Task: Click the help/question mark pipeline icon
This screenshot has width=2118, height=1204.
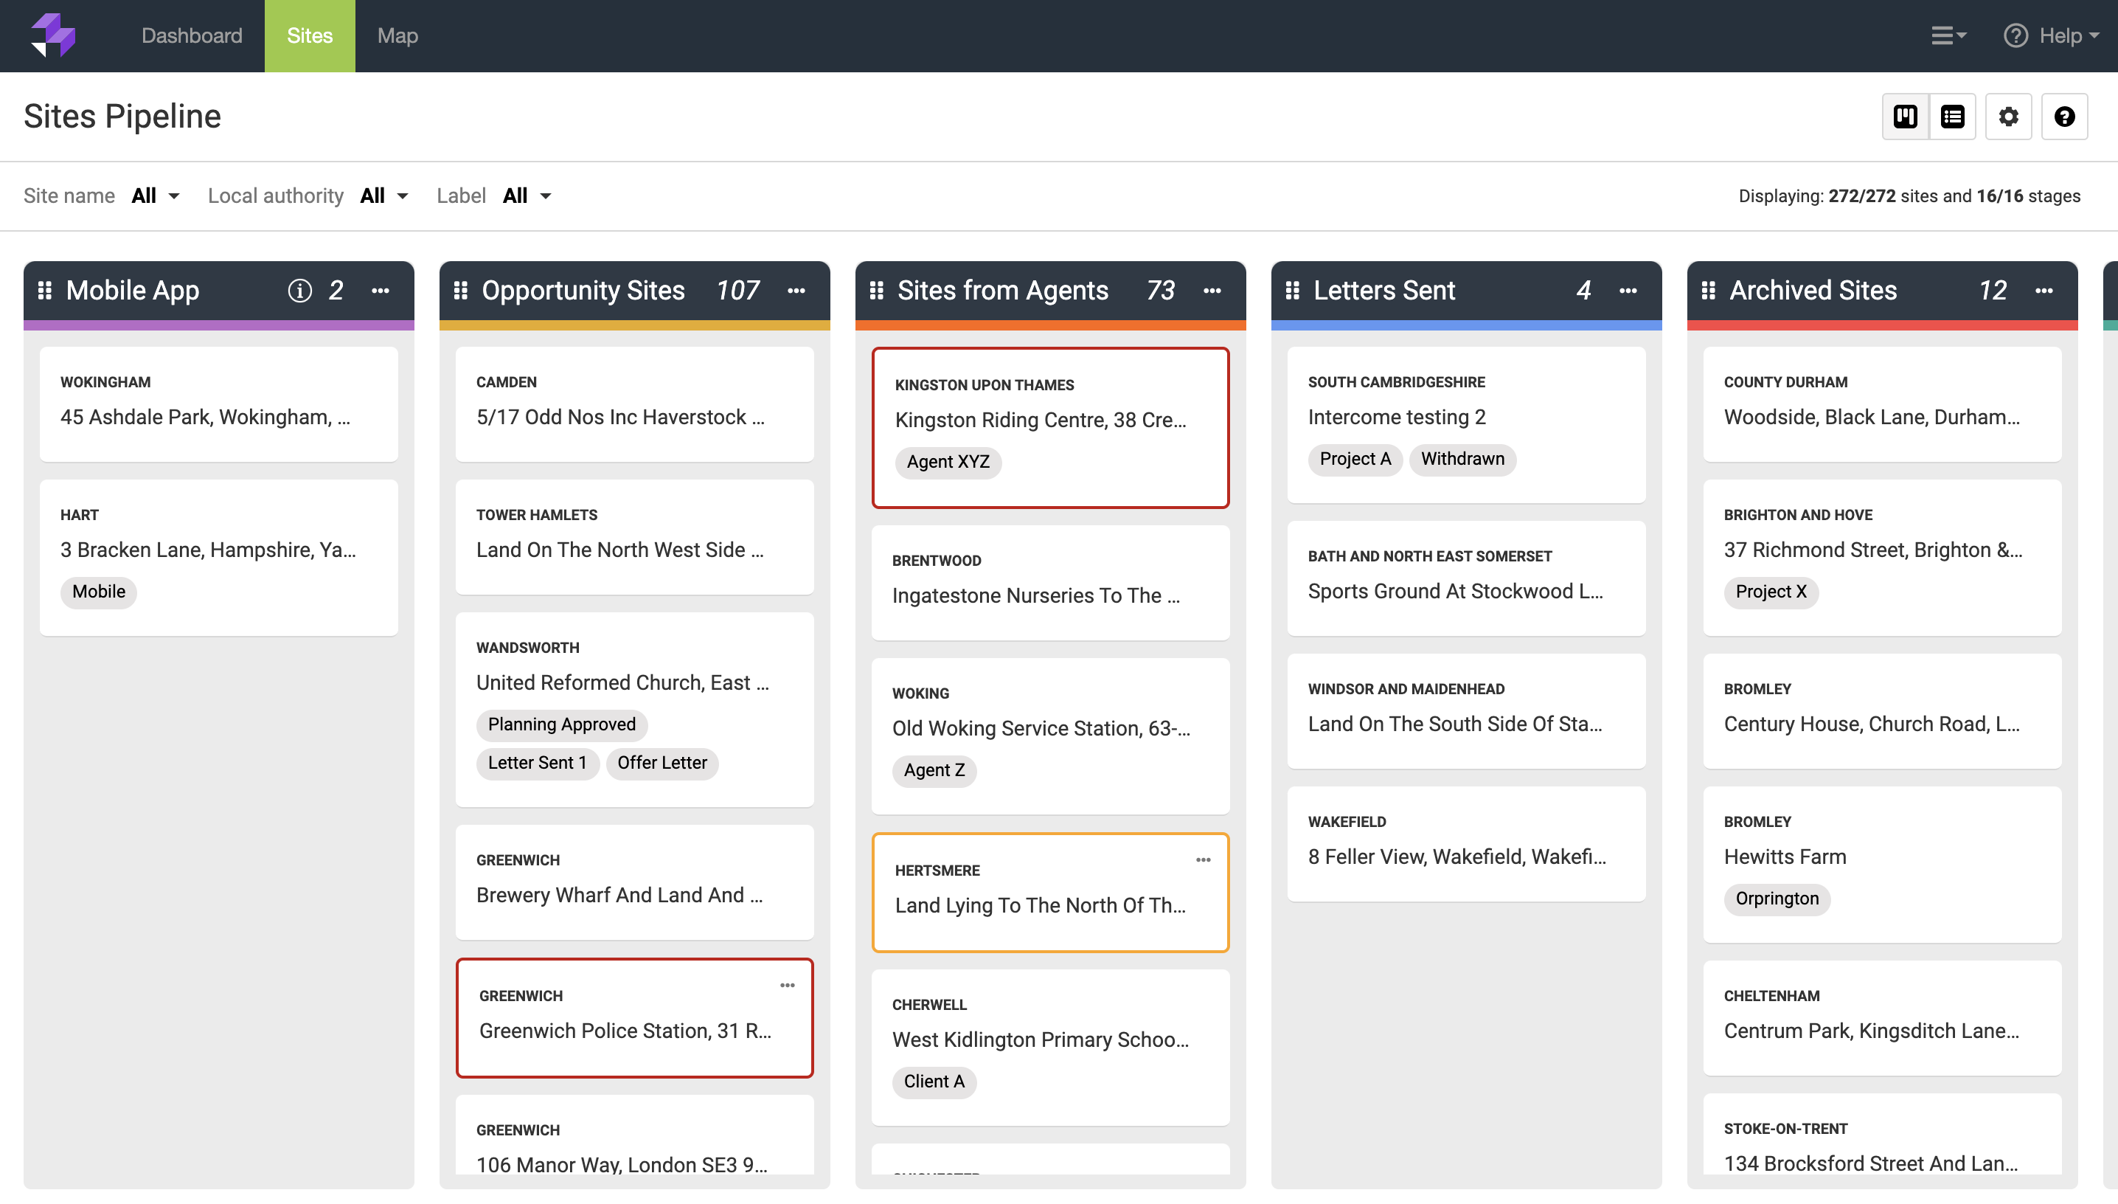Action: (2067, 117)
